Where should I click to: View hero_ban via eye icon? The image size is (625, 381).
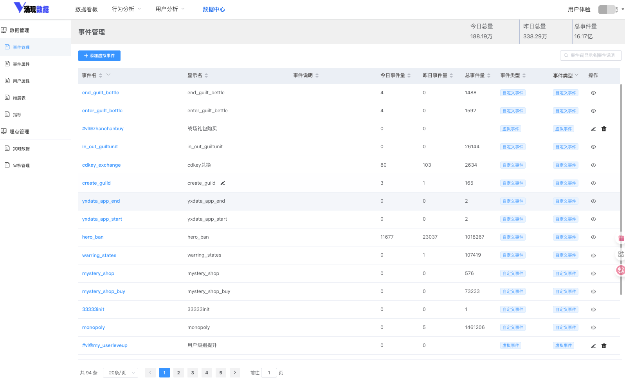593,237
